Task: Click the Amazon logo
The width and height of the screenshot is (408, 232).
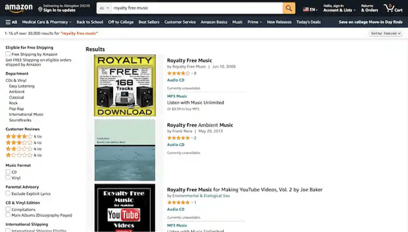Action: (x=19, y=8)
